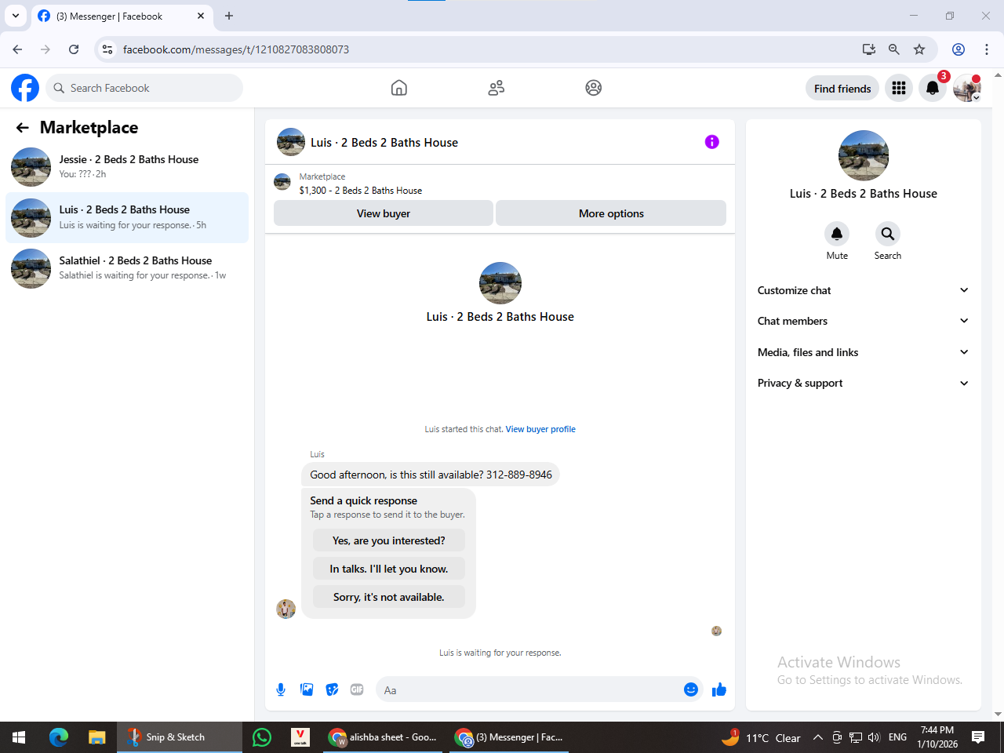
Task: Send quick reply Yes, are you interested?
Action: [x=389, y=540]
